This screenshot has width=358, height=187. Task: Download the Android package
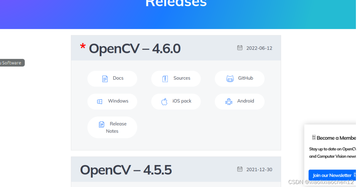[240, 101]
